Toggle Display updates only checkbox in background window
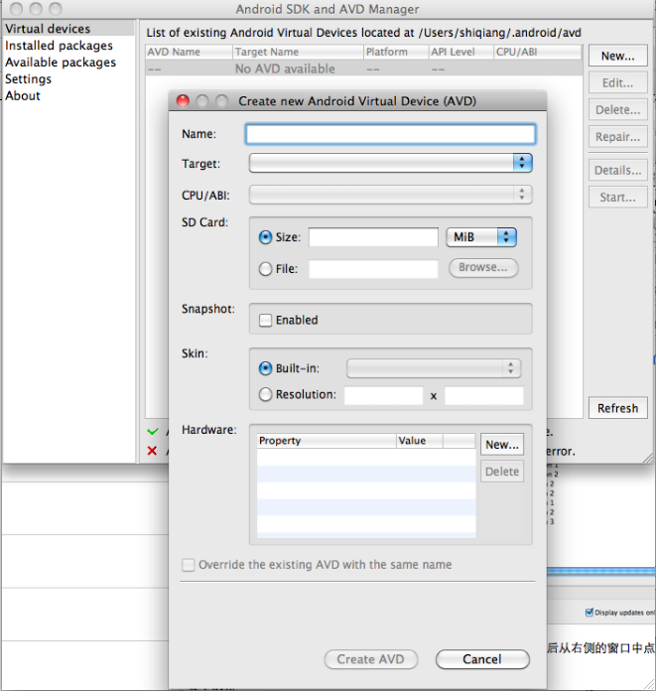The width and height of the screenshot is (656, 691). click(590, 613)
